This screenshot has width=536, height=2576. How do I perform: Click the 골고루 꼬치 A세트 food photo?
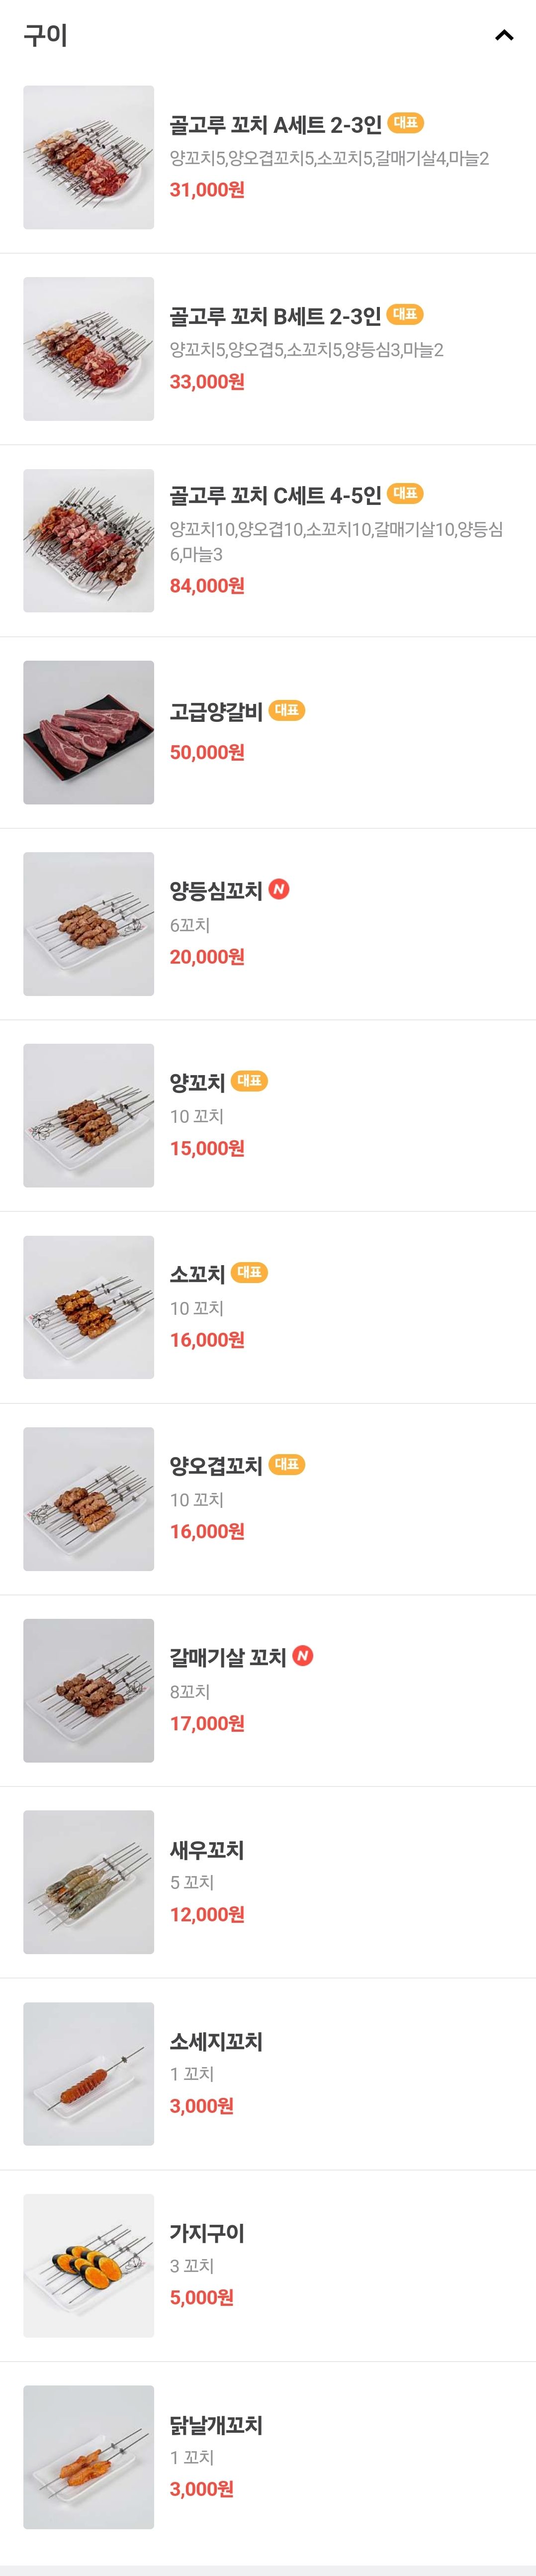pos(88,156)
